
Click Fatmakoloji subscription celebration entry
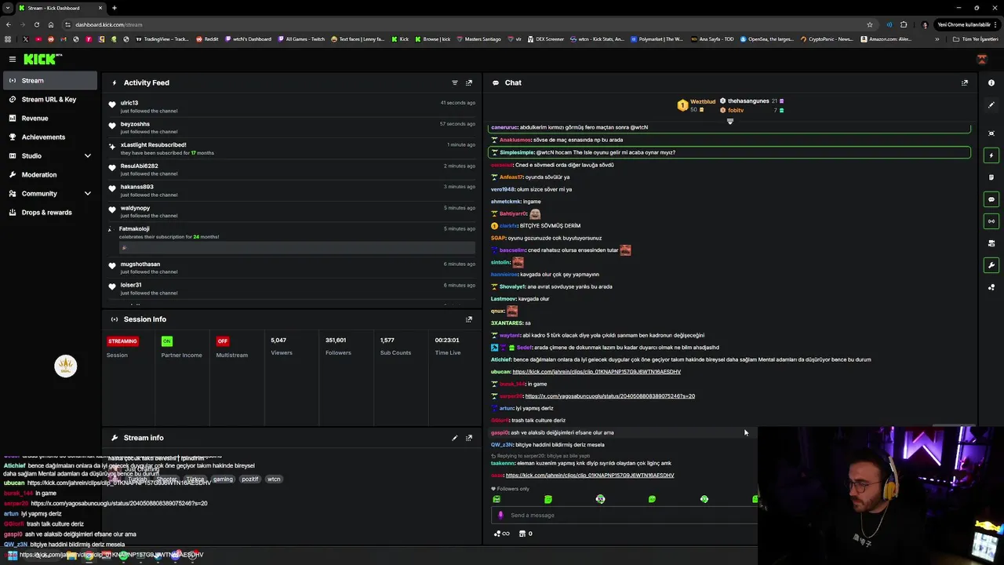click(291, 239)
